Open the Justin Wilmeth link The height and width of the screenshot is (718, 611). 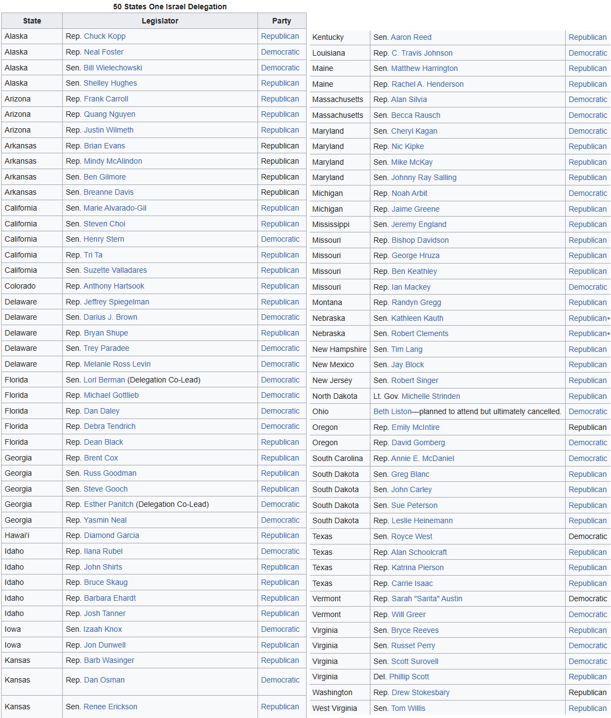point(109,130)
